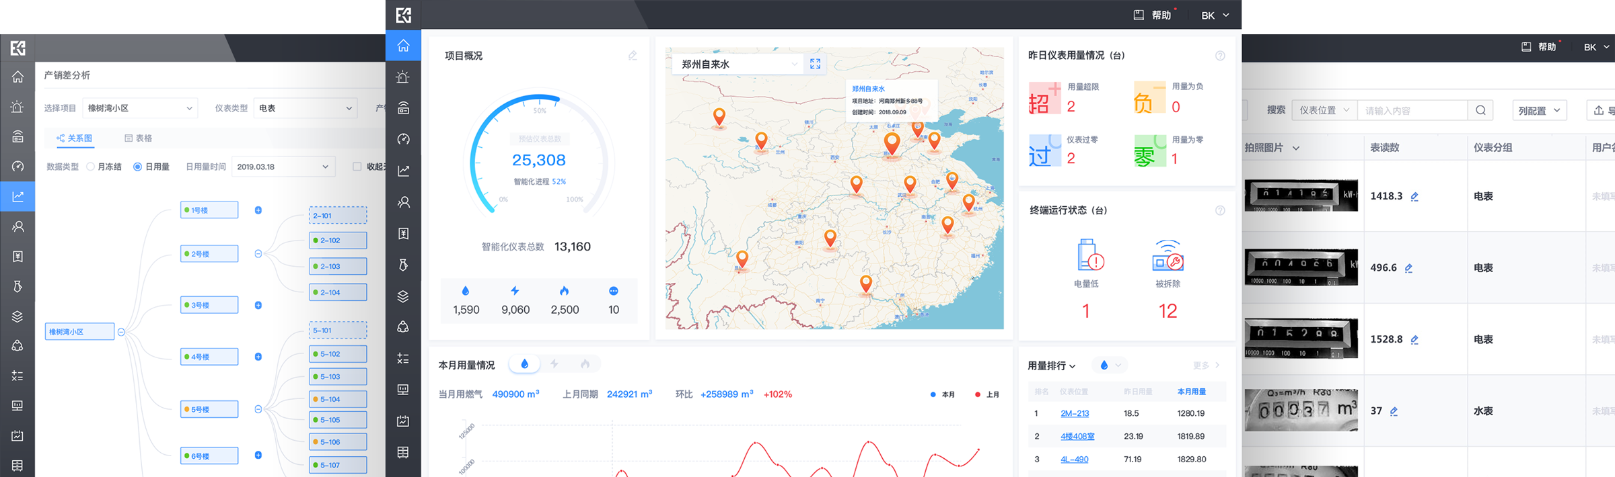Open the stacked layers icon in the center sidebar
Screen dimensions: 1615x477
tap(403, 296)
